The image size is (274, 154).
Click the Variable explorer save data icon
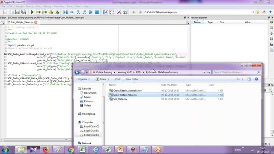click(271, 38)
